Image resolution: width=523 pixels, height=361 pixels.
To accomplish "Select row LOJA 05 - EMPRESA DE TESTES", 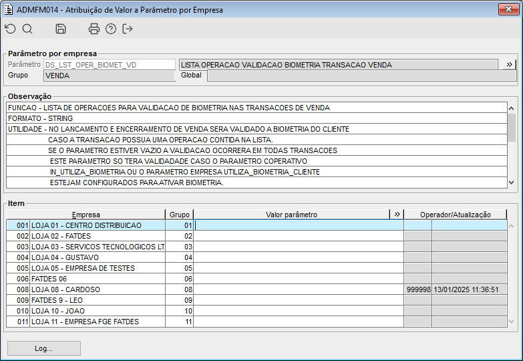I will click(257, 268).
